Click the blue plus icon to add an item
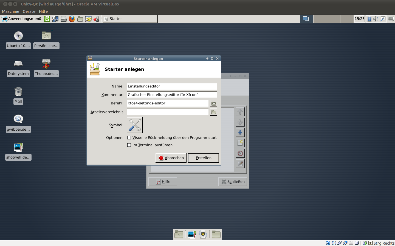The height and width of the screenshot is (246, 395). pyautogui.click(x=240, y=133)
